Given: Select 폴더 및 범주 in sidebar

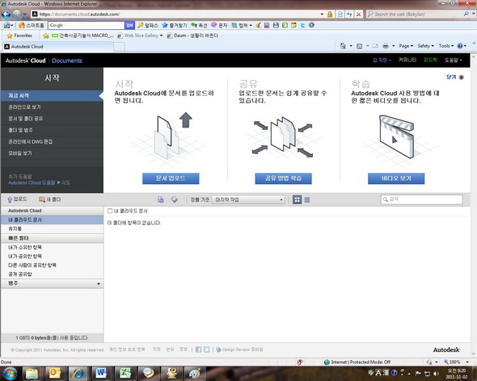Looking at the screenshot, I should pyautogui.click(x=52, y=130).
